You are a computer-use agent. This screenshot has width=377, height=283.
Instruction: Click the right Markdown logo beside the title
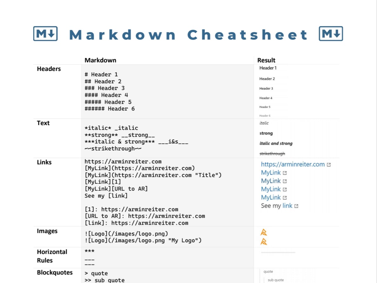point(331,34)
